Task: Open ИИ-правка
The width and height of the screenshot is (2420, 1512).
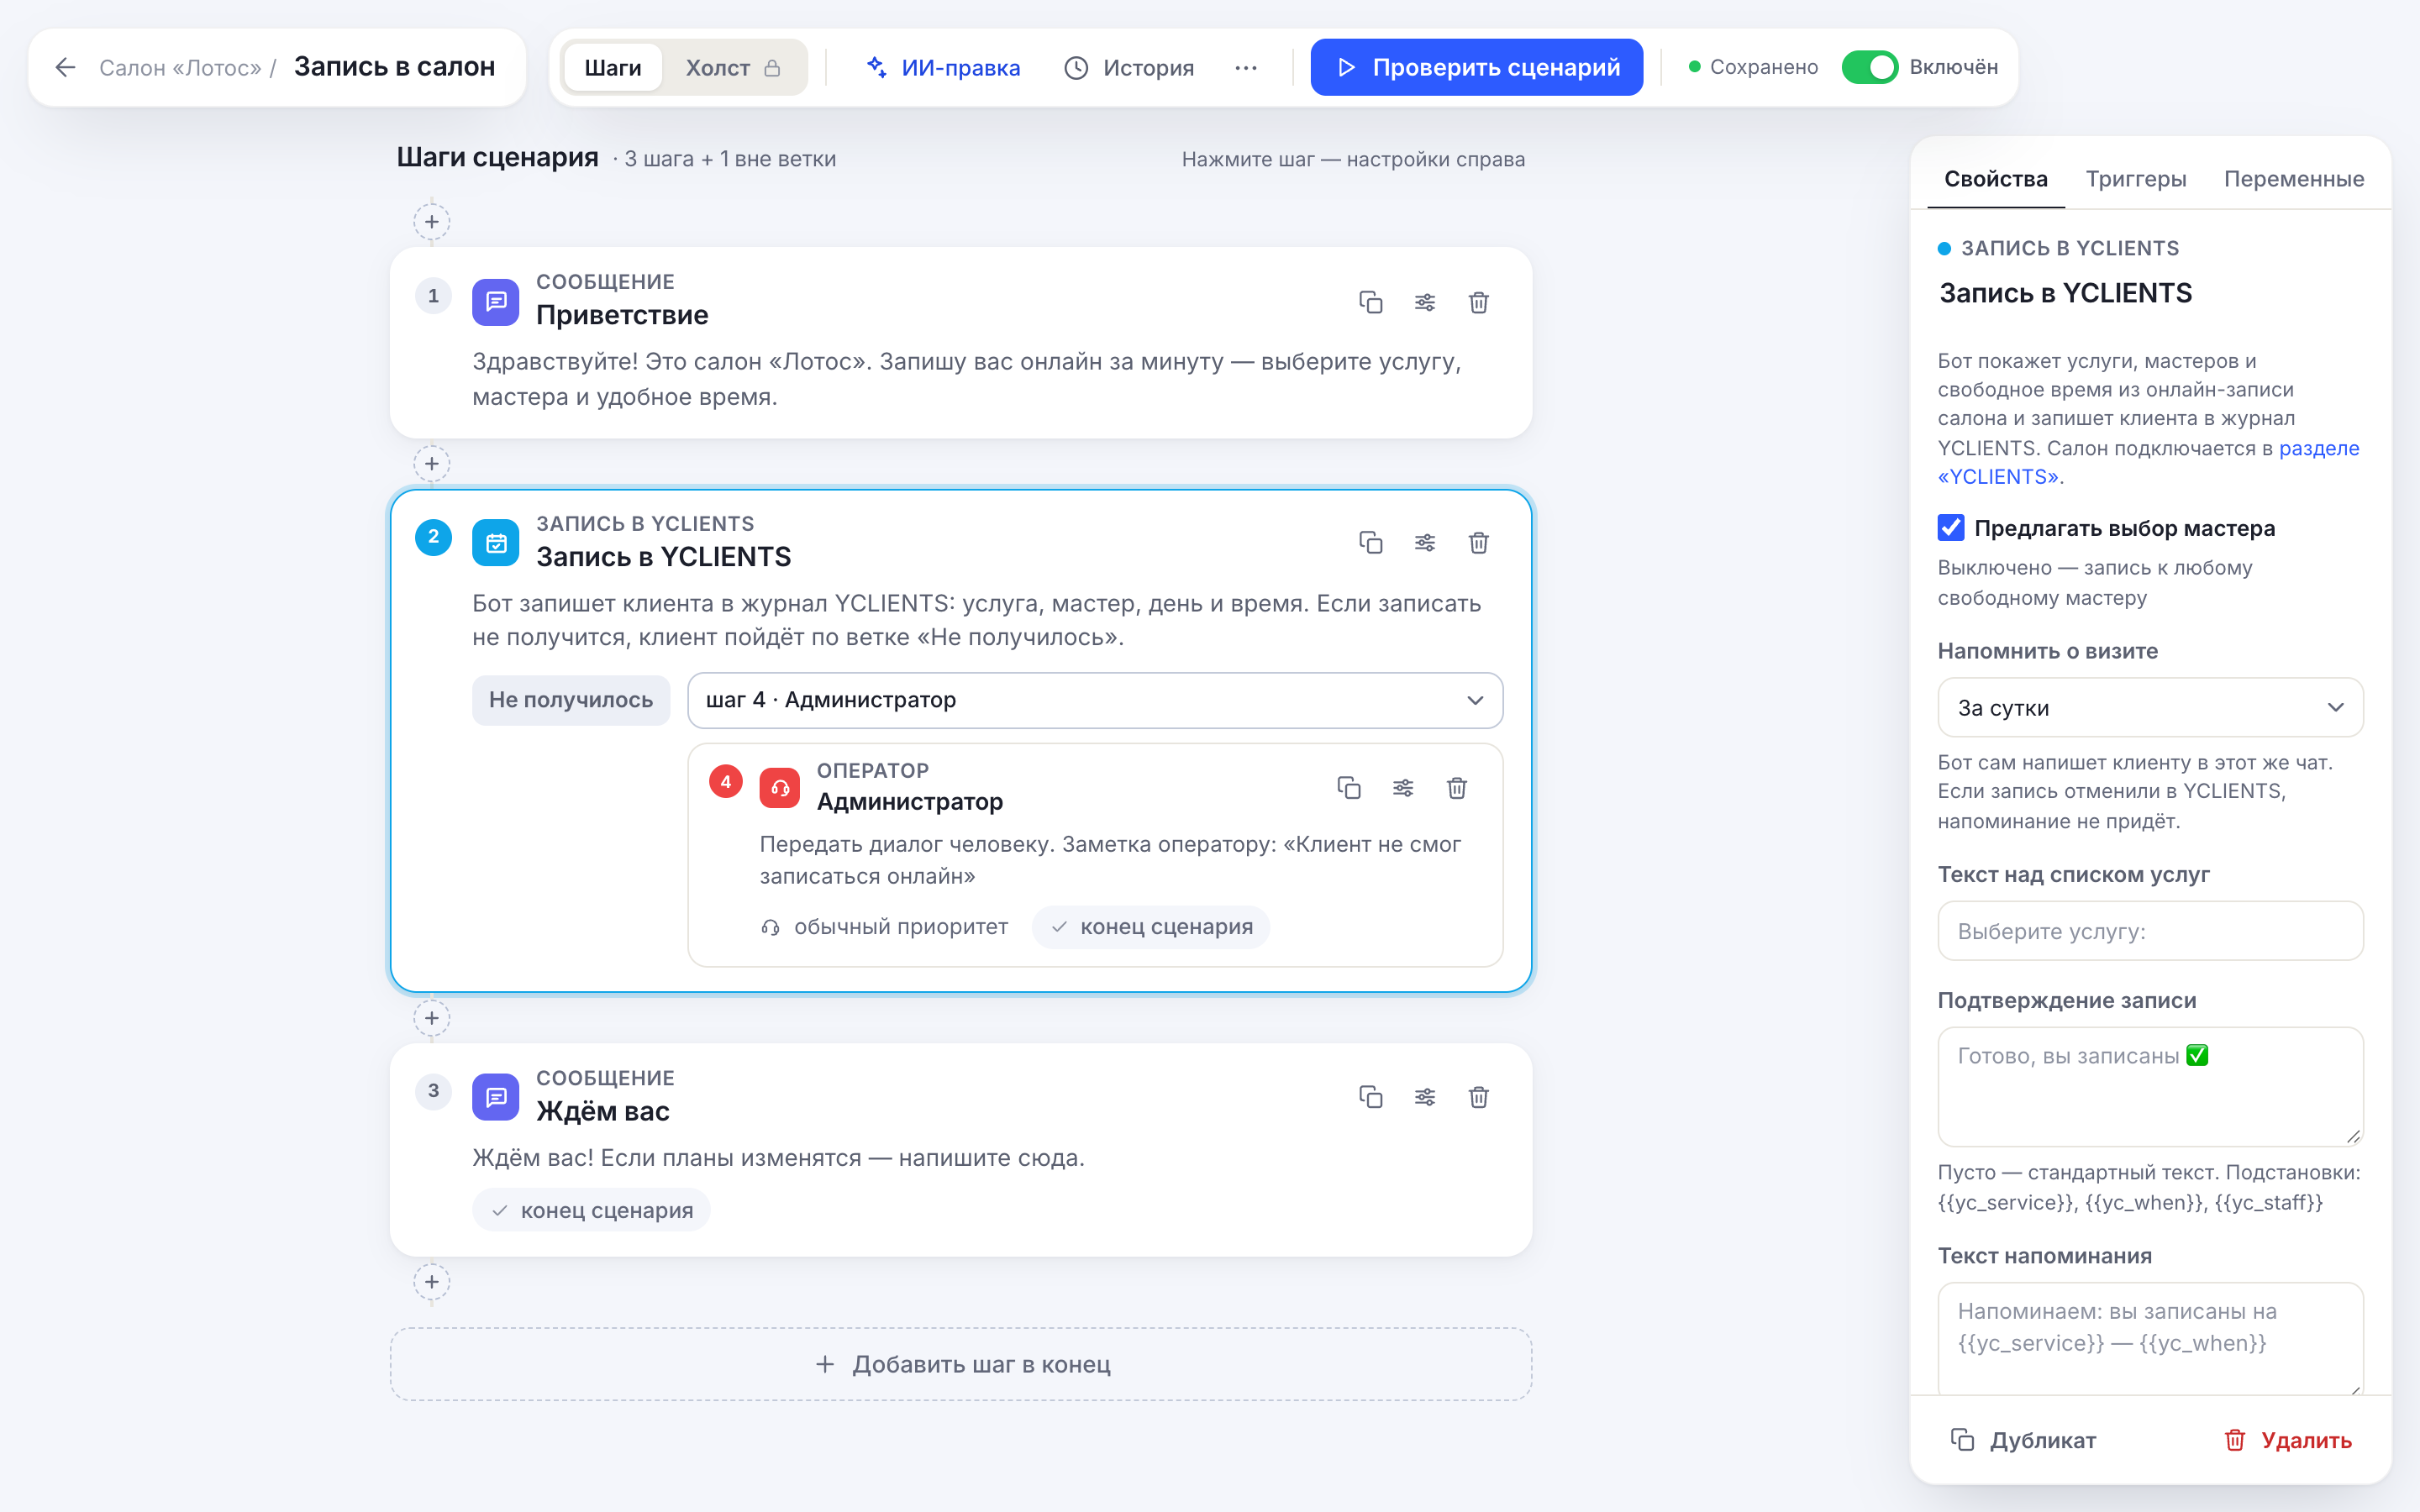Action: [x=942, y=67]
